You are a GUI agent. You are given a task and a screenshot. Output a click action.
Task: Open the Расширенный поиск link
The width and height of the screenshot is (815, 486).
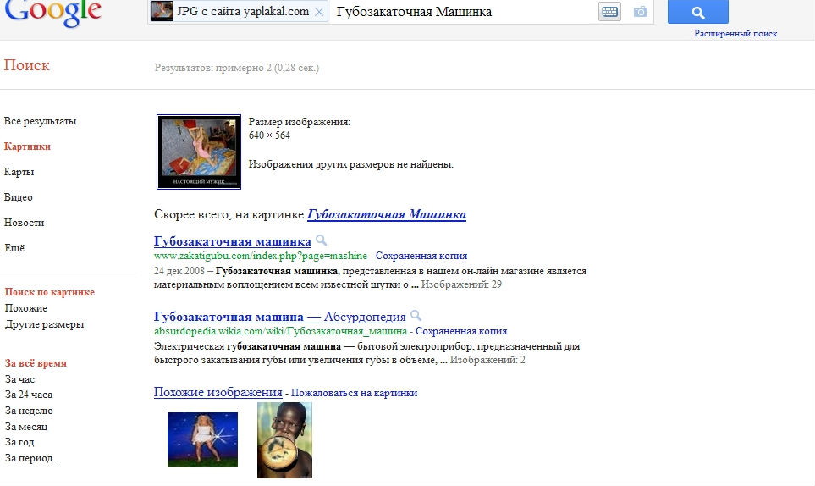click(735, 33)
